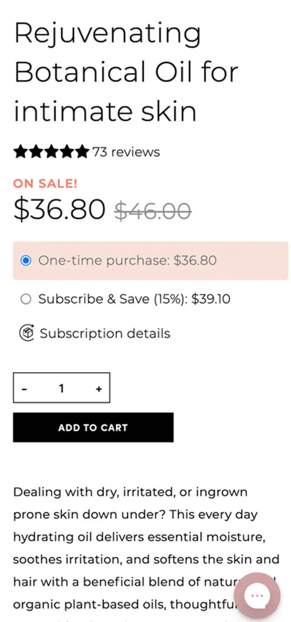
Task: Click the fifth star in the rating
Action: (x=82, y=152)
